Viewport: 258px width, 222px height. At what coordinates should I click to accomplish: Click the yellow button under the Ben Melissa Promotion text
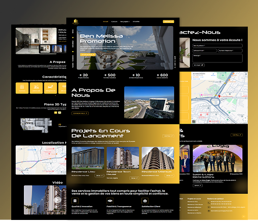point(88,55)
